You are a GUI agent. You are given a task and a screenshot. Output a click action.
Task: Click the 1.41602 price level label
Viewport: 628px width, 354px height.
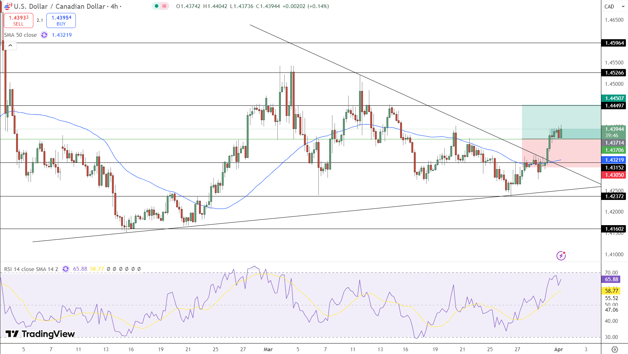pyautogui.click(x=614, y=229)
